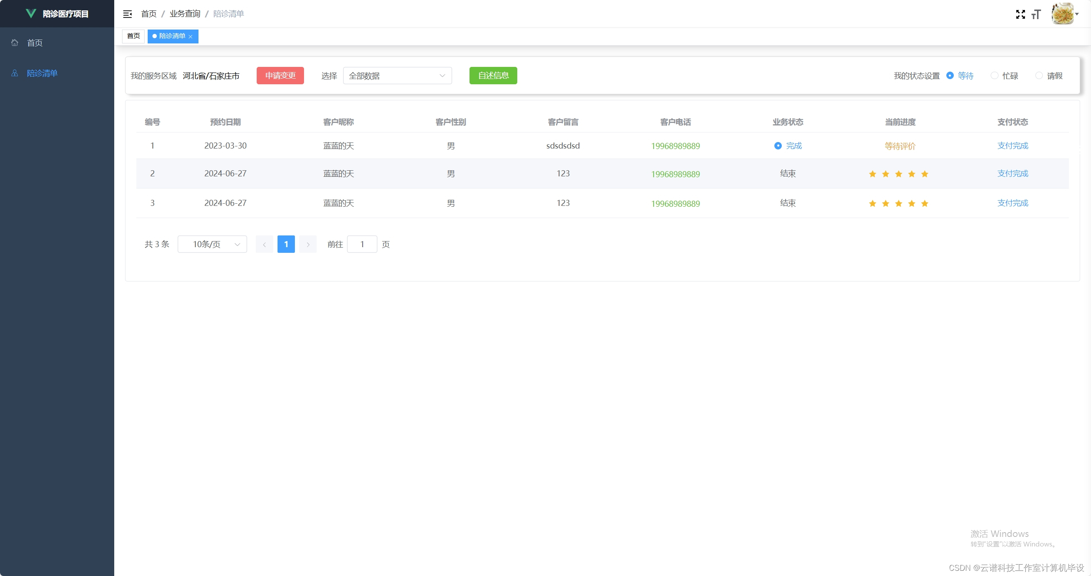Click the go-to page number input
This screenshot has height=576, width=1091.
(x=362, y=244)
